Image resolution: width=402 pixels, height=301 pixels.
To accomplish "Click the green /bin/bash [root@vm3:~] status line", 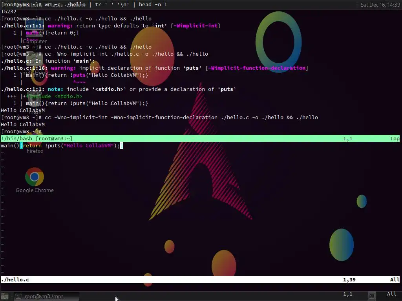I will pos(200,138).
